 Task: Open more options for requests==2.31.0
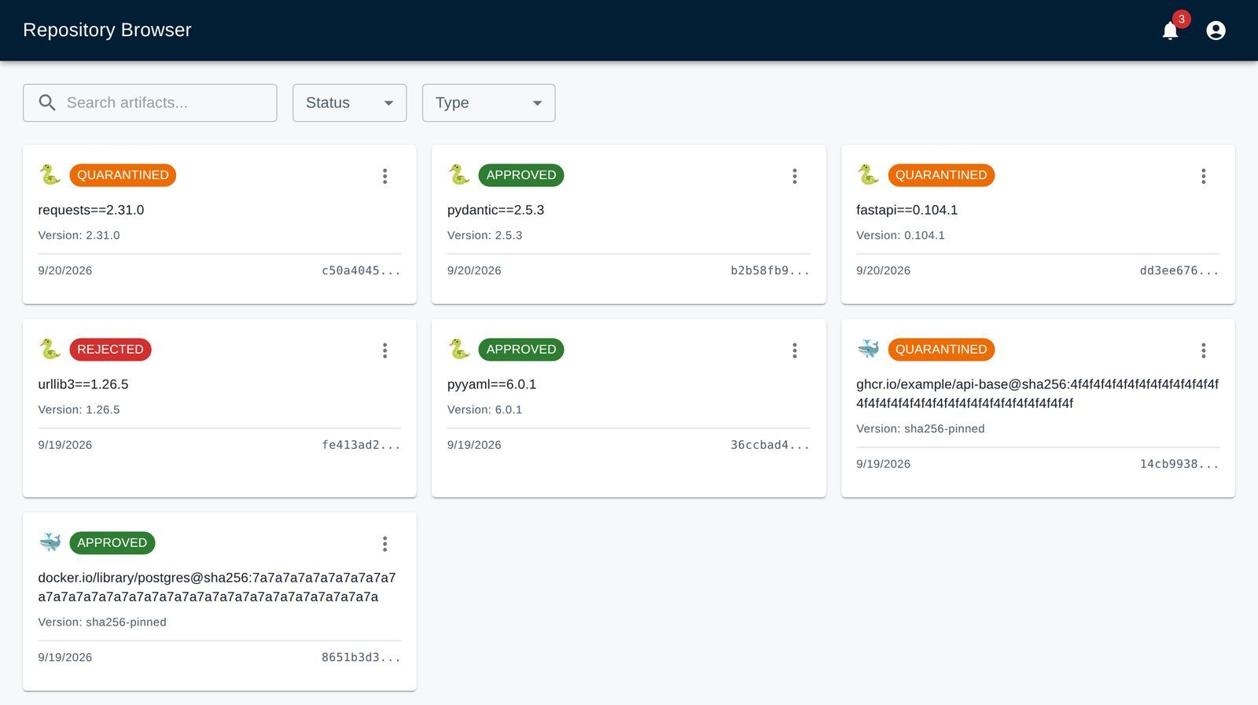coord(384,176)
